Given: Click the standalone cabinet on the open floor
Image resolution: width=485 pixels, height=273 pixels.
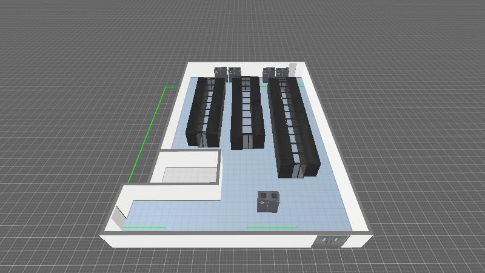Looking at the screenshot, I should pyautogui.click(x=267, y=202).
